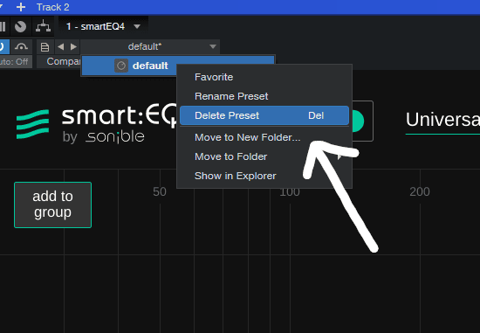Open the routing/sidechain icon
This screenshot has width=480, height=333.
coord(43,26)
